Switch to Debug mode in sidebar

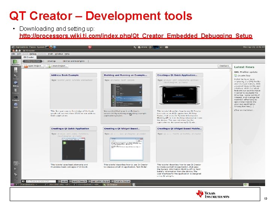16,84
